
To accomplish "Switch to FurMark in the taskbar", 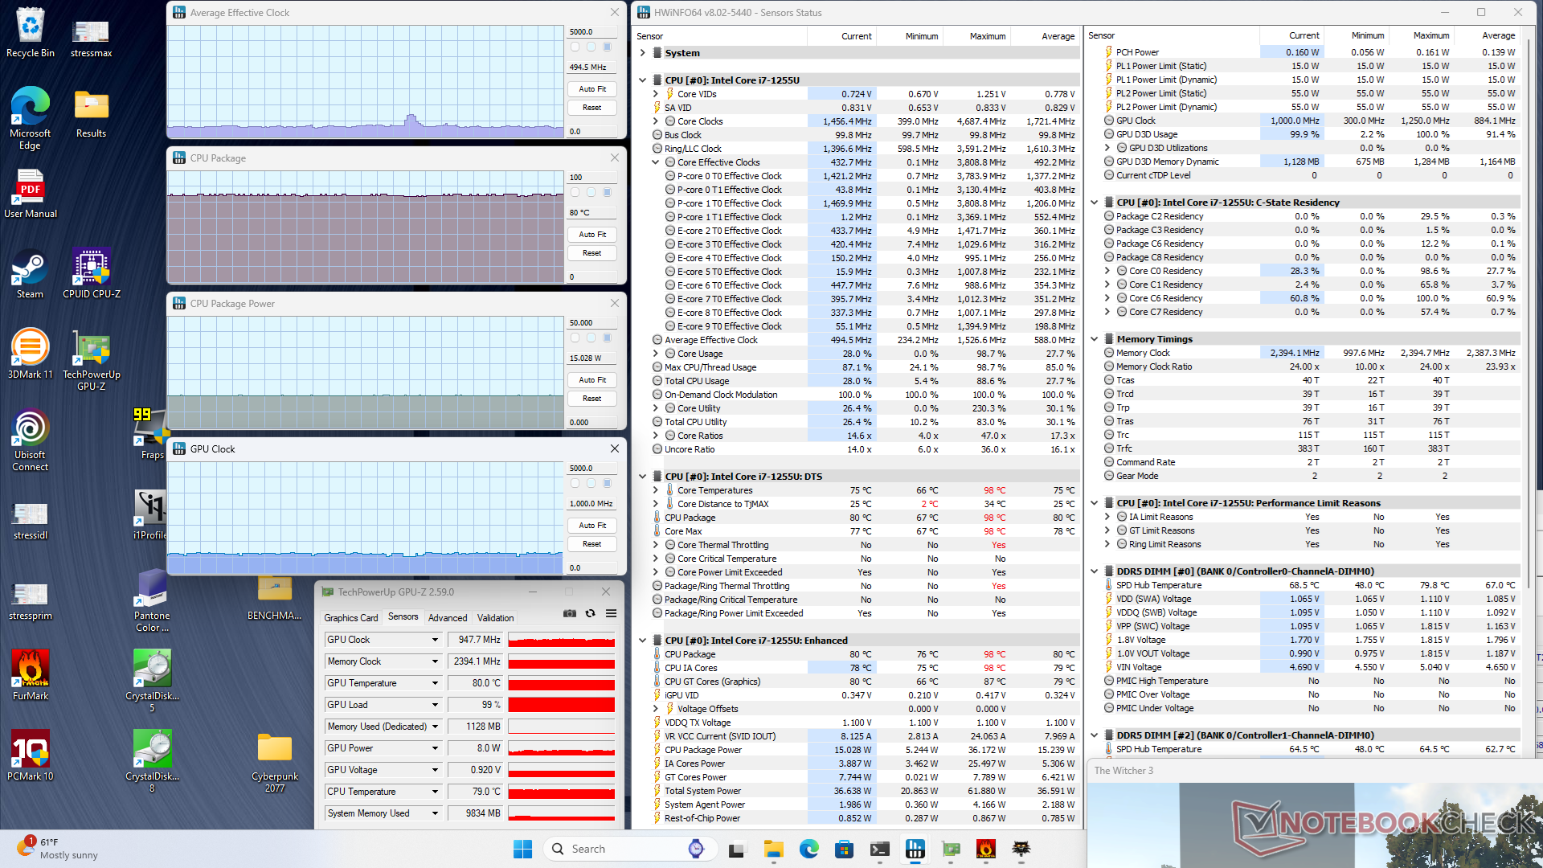I will 985,849.
